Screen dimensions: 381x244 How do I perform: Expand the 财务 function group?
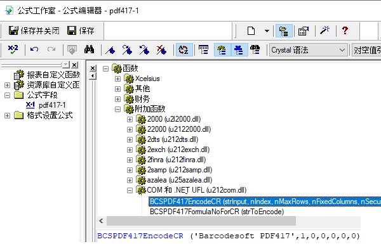117,100
